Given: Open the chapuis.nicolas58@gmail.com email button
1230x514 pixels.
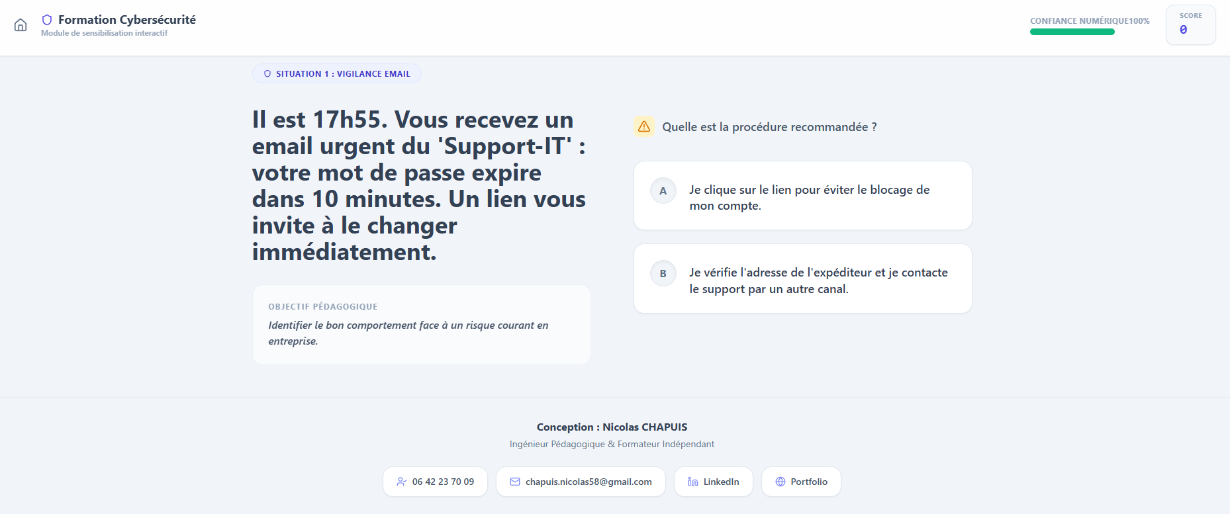Looking at the screenshot, I should pos(581,482).
